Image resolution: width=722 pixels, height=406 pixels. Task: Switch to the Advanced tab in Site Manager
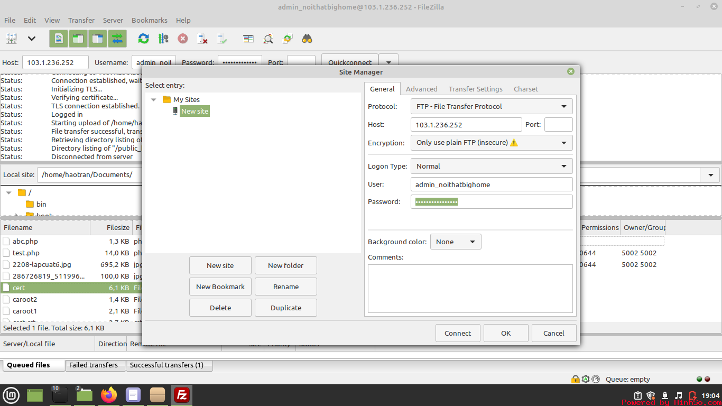tap(421, 89)
